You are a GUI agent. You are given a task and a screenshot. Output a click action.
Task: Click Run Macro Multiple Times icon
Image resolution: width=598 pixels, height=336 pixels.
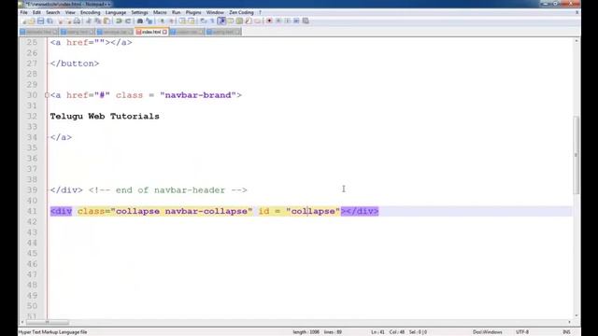[297, 21]
